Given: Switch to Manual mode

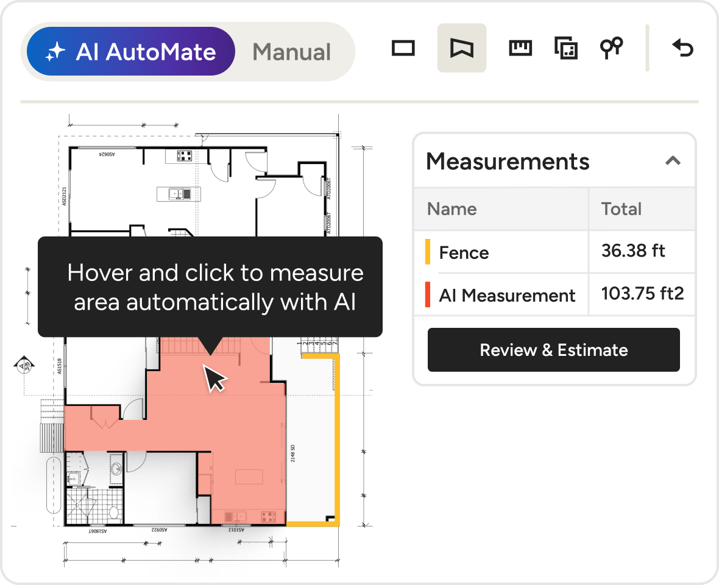Looking at the screenshot, I should (291, 52).
